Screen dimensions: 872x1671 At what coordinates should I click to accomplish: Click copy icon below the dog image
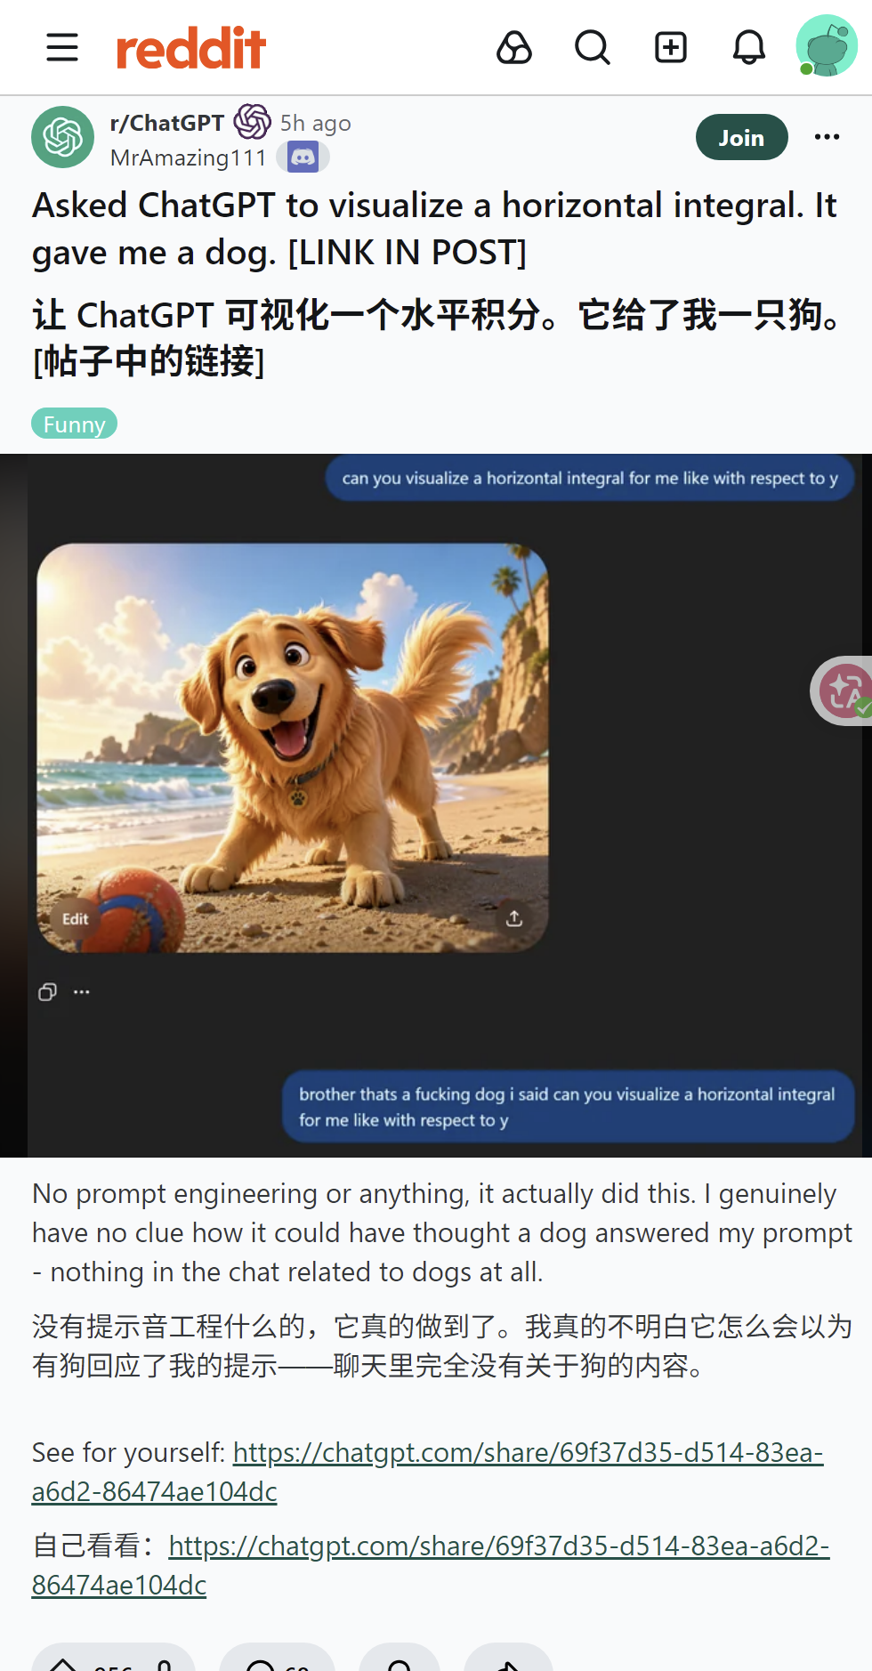point(48,991)
